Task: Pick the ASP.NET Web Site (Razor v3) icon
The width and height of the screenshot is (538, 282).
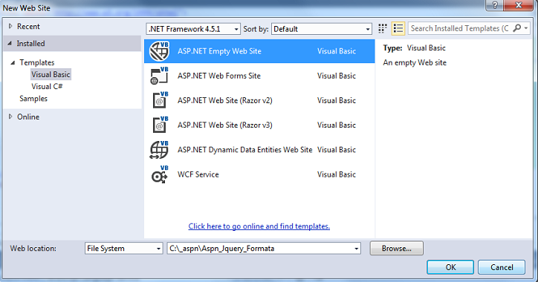Action: pos(161,125)
